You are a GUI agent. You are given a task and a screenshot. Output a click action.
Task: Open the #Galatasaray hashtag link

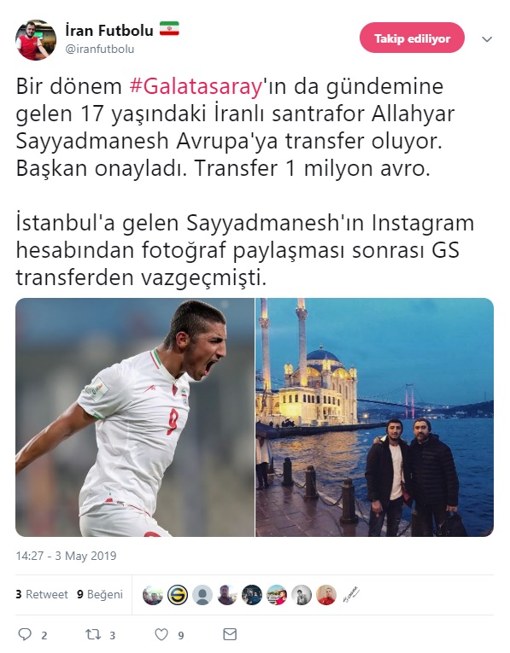[x=196, y=86]
